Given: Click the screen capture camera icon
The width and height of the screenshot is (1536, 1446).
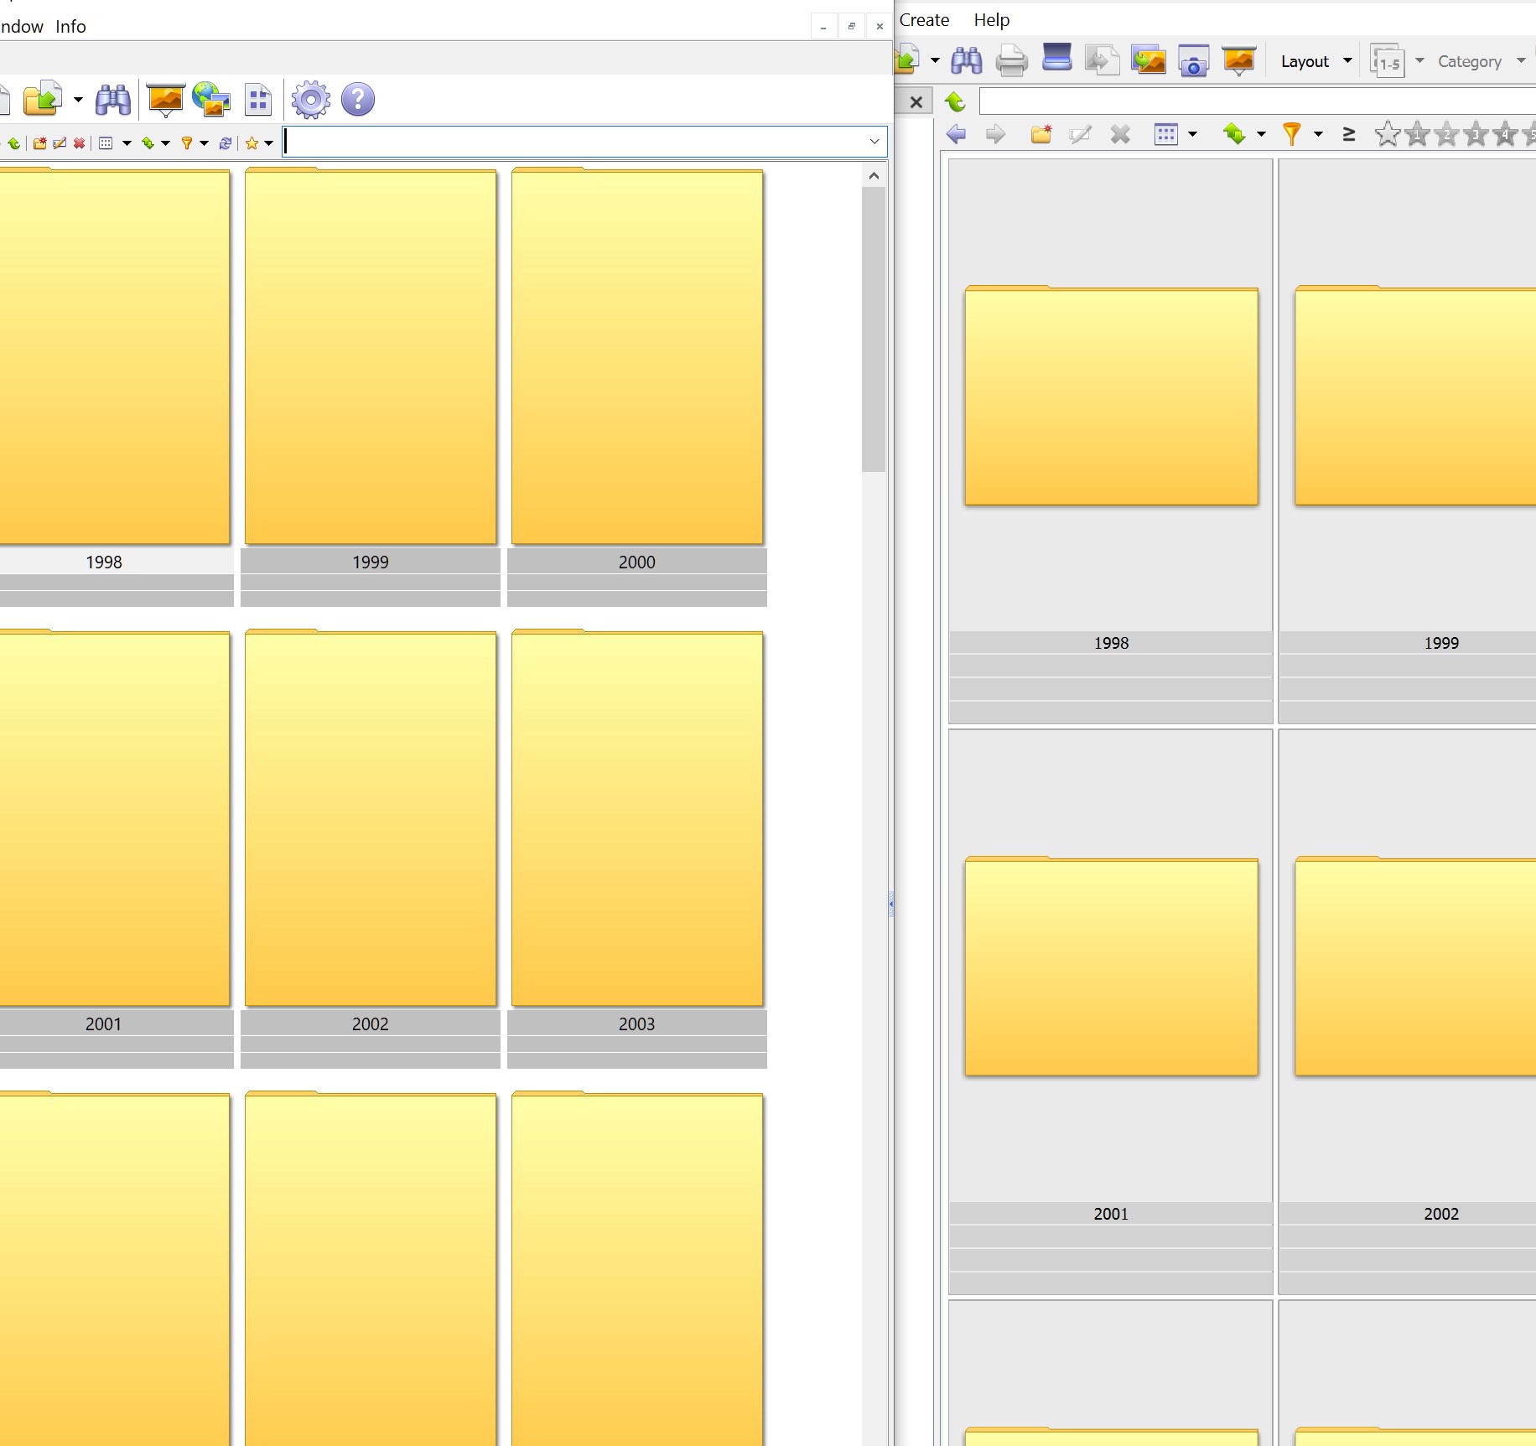Looking at the screenshot, I should pos(1193,61).
